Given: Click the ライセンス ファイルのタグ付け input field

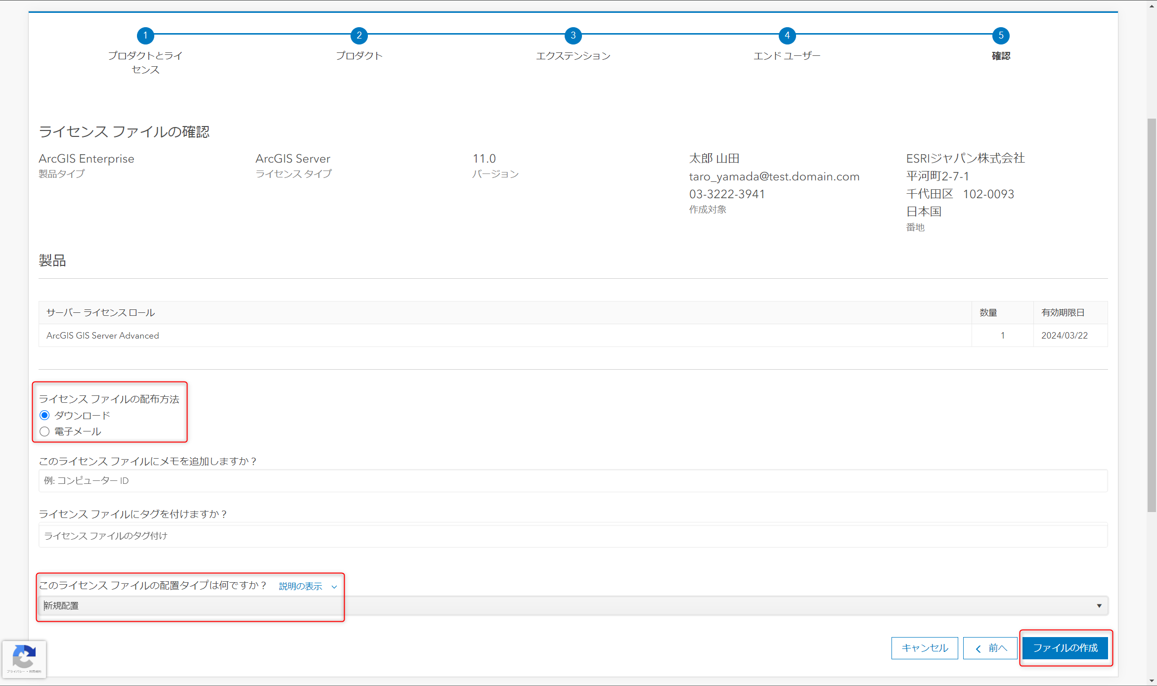Looking at the screenshot, I should [573, 536].
